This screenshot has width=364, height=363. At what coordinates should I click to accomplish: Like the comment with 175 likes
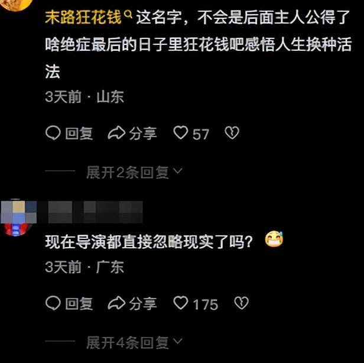181,303
